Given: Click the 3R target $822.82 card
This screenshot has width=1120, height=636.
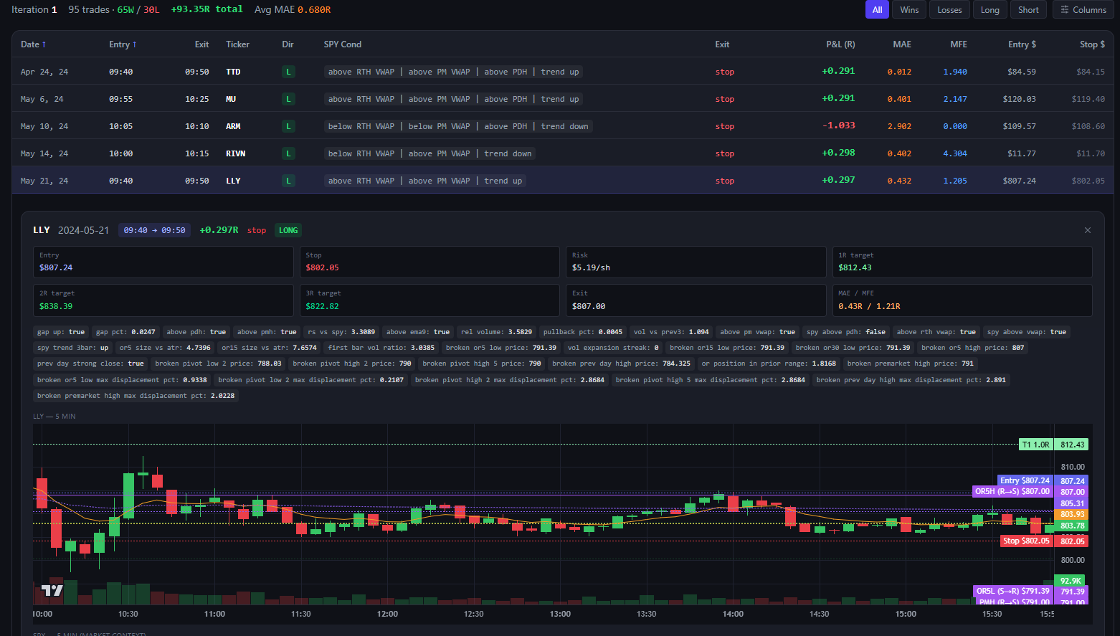Looking at the screenshot, I should point(430,300).
